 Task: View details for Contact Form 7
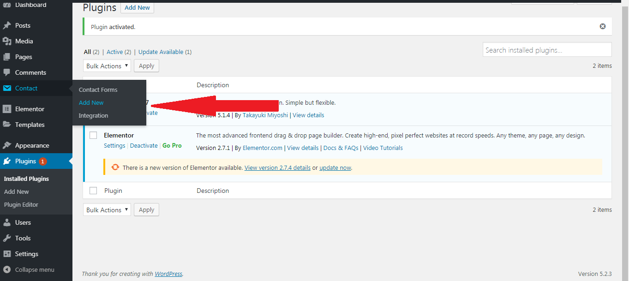(308, 115)
